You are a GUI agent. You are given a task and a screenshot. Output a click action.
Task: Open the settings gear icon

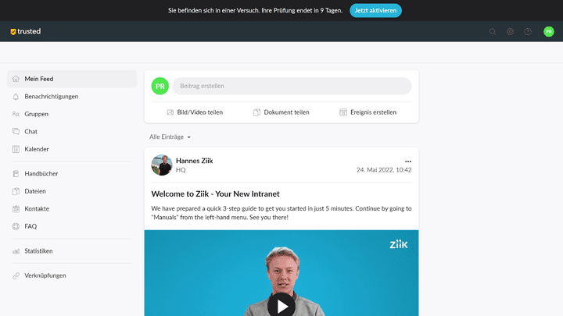coord(510,31)
